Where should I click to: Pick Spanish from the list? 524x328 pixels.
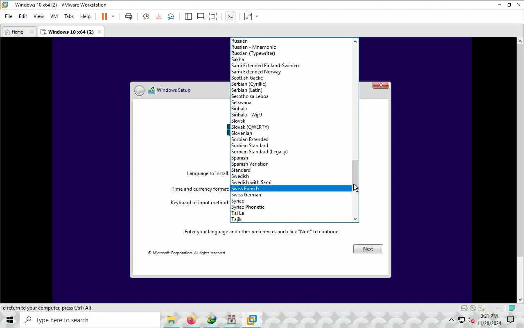(x=291, y=158)
